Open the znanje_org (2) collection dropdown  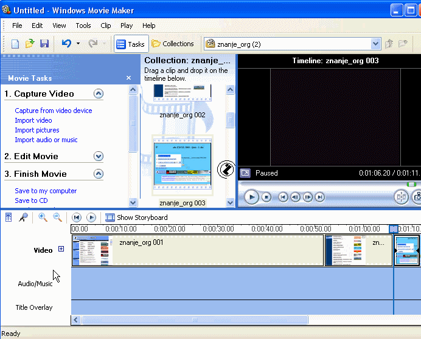(375, 44)
